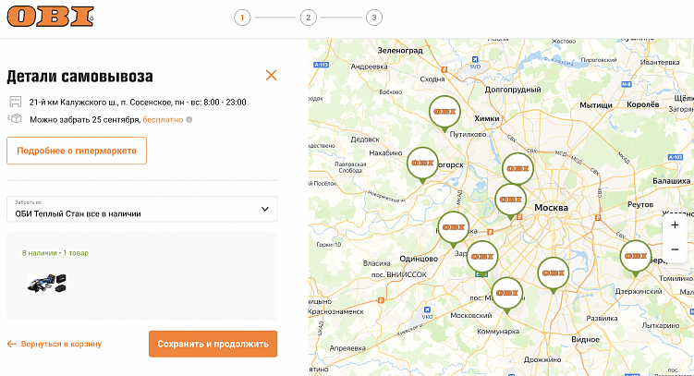Click Подробнее о гипермаркете button
The image size is (694, 376).
click(x=77, y=151)
